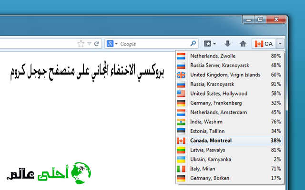The image size is (305, 190).
Task: Go to the home page icon
Action: [243, 44]
